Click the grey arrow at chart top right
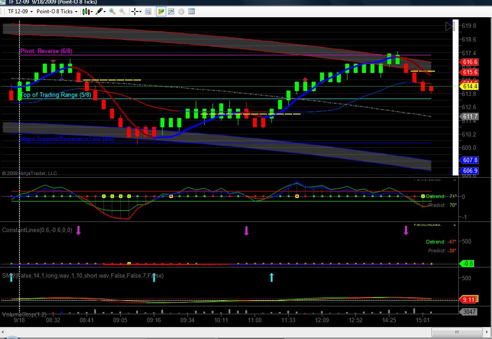 449,27
